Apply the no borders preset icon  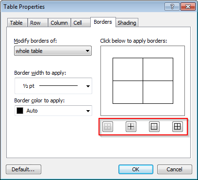pos(108,127)
